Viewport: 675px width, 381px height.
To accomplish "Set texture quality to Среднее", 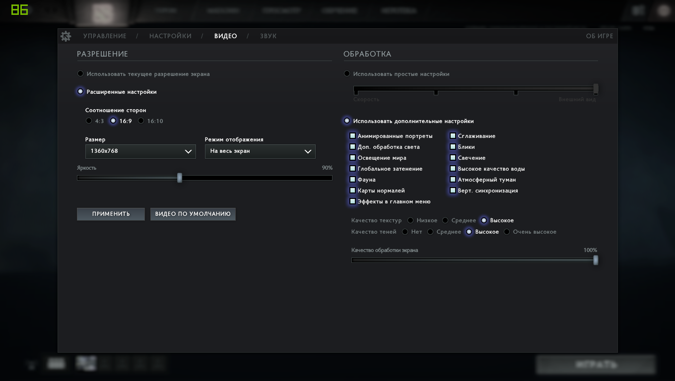I will click(445, 220).
